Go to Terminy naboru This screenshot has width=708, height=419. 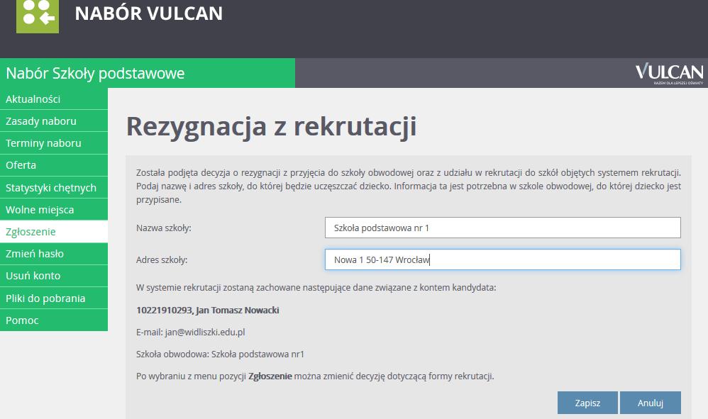[54, 143]
